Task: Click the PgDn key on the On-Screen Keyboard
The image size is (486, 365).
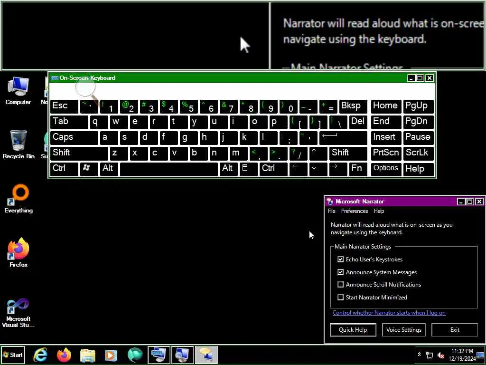Action: (x=418, y=122)
